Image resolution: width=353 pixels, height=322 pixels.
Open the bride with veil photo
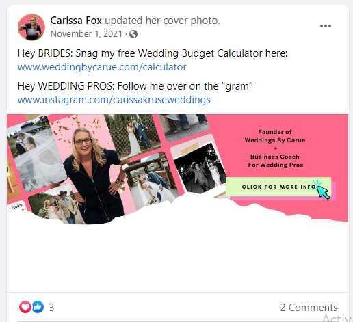point(36,153)
